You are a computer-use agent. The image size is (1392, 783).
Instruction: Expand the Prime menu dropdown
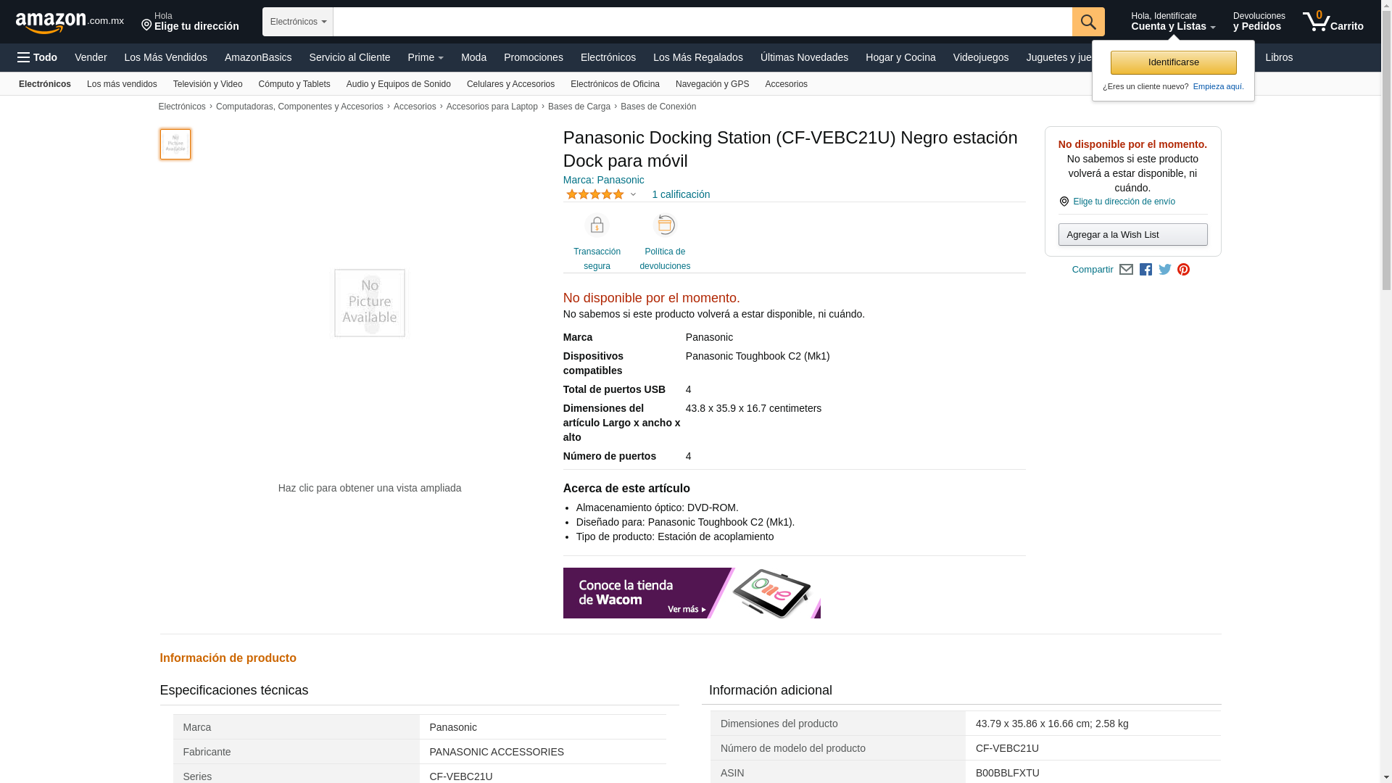426,57
